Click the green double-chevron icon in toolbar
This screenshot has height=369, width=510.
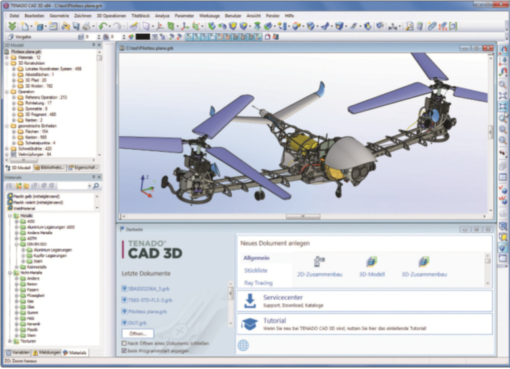coord(12,26)
